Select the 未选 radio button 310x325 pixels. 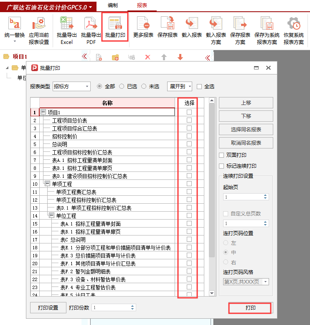coord(144,86)
